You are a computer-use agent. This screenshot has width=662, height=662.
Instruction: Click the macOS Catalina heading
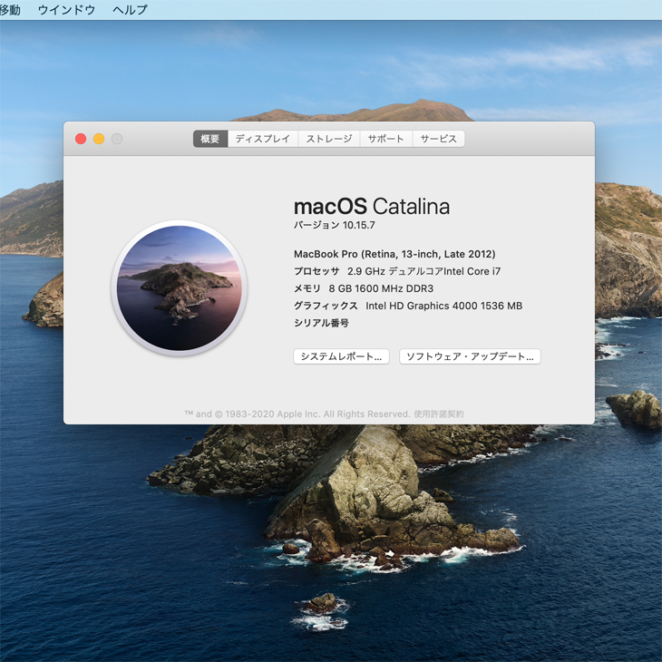[371, 207]
